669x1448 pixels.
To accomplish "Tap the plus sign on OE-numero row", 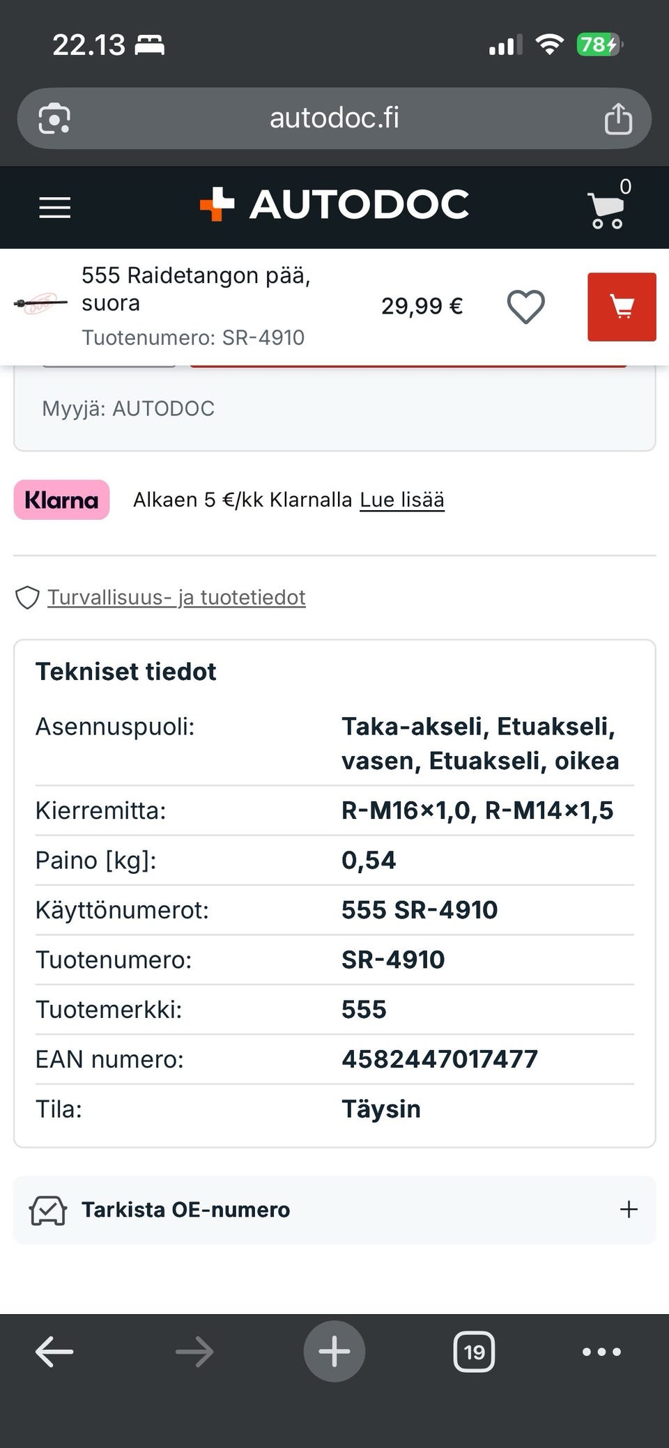I will pos(629,1210).
